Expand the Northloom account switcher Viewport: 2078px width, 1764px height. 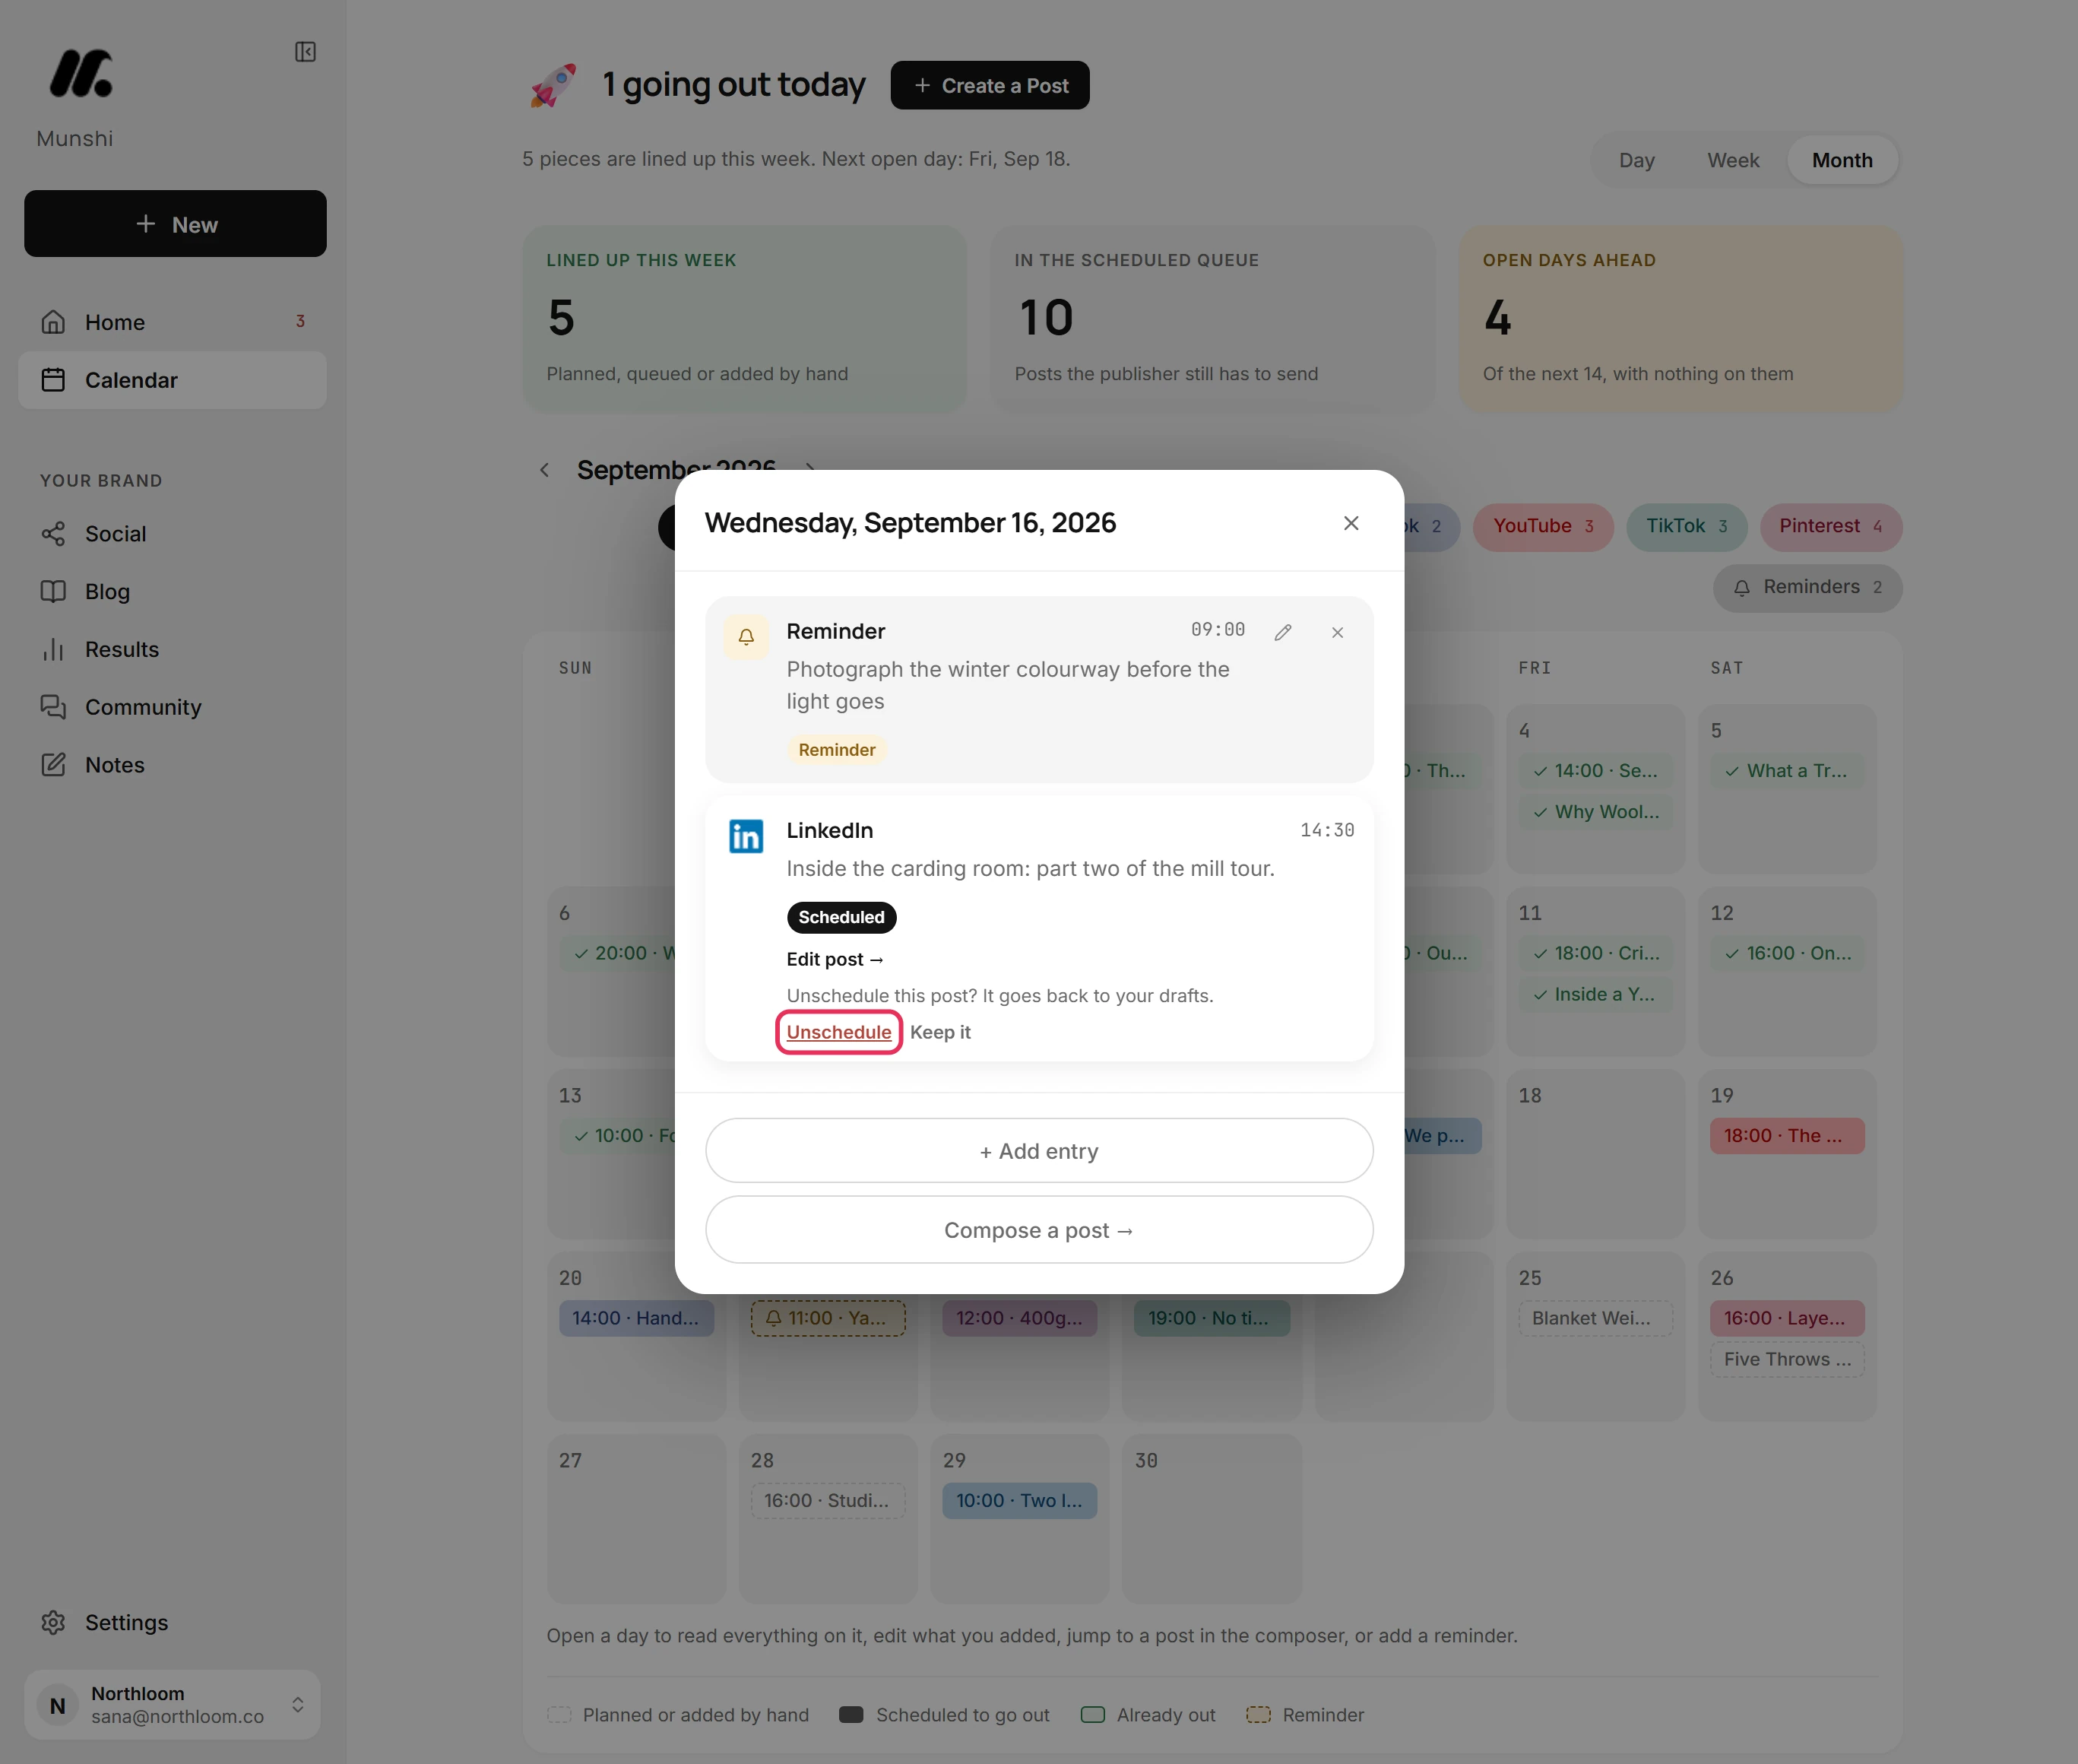click(x=172, y=1705)
